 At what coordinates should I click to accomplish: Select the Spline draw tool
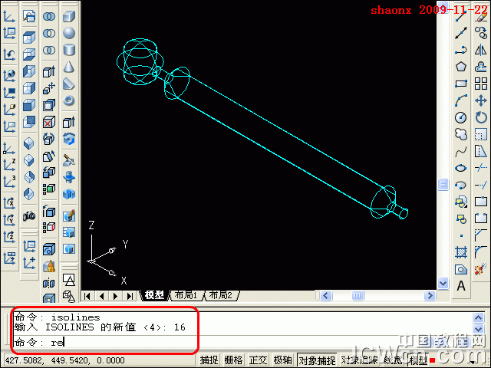(460, 152)
